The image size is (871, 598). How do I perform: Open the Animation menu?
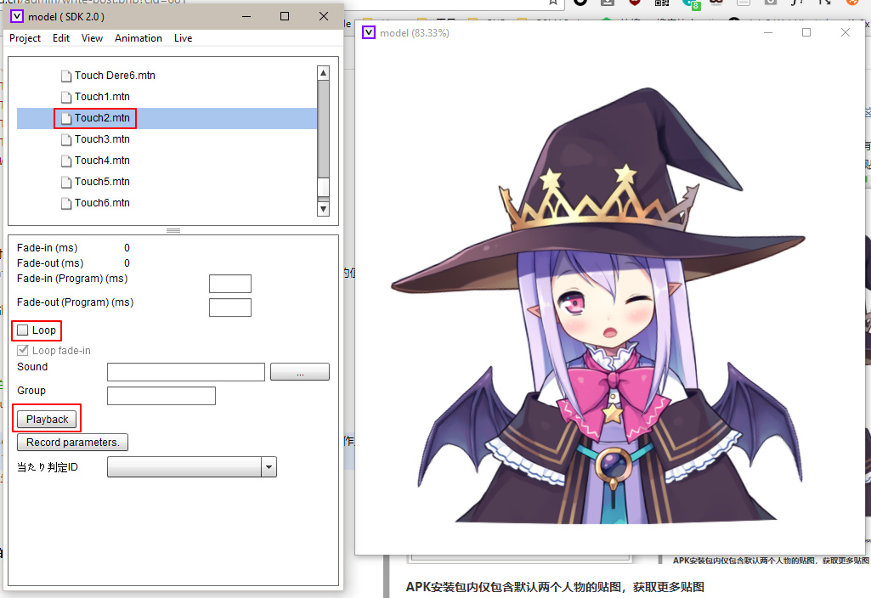click(139, 37)
